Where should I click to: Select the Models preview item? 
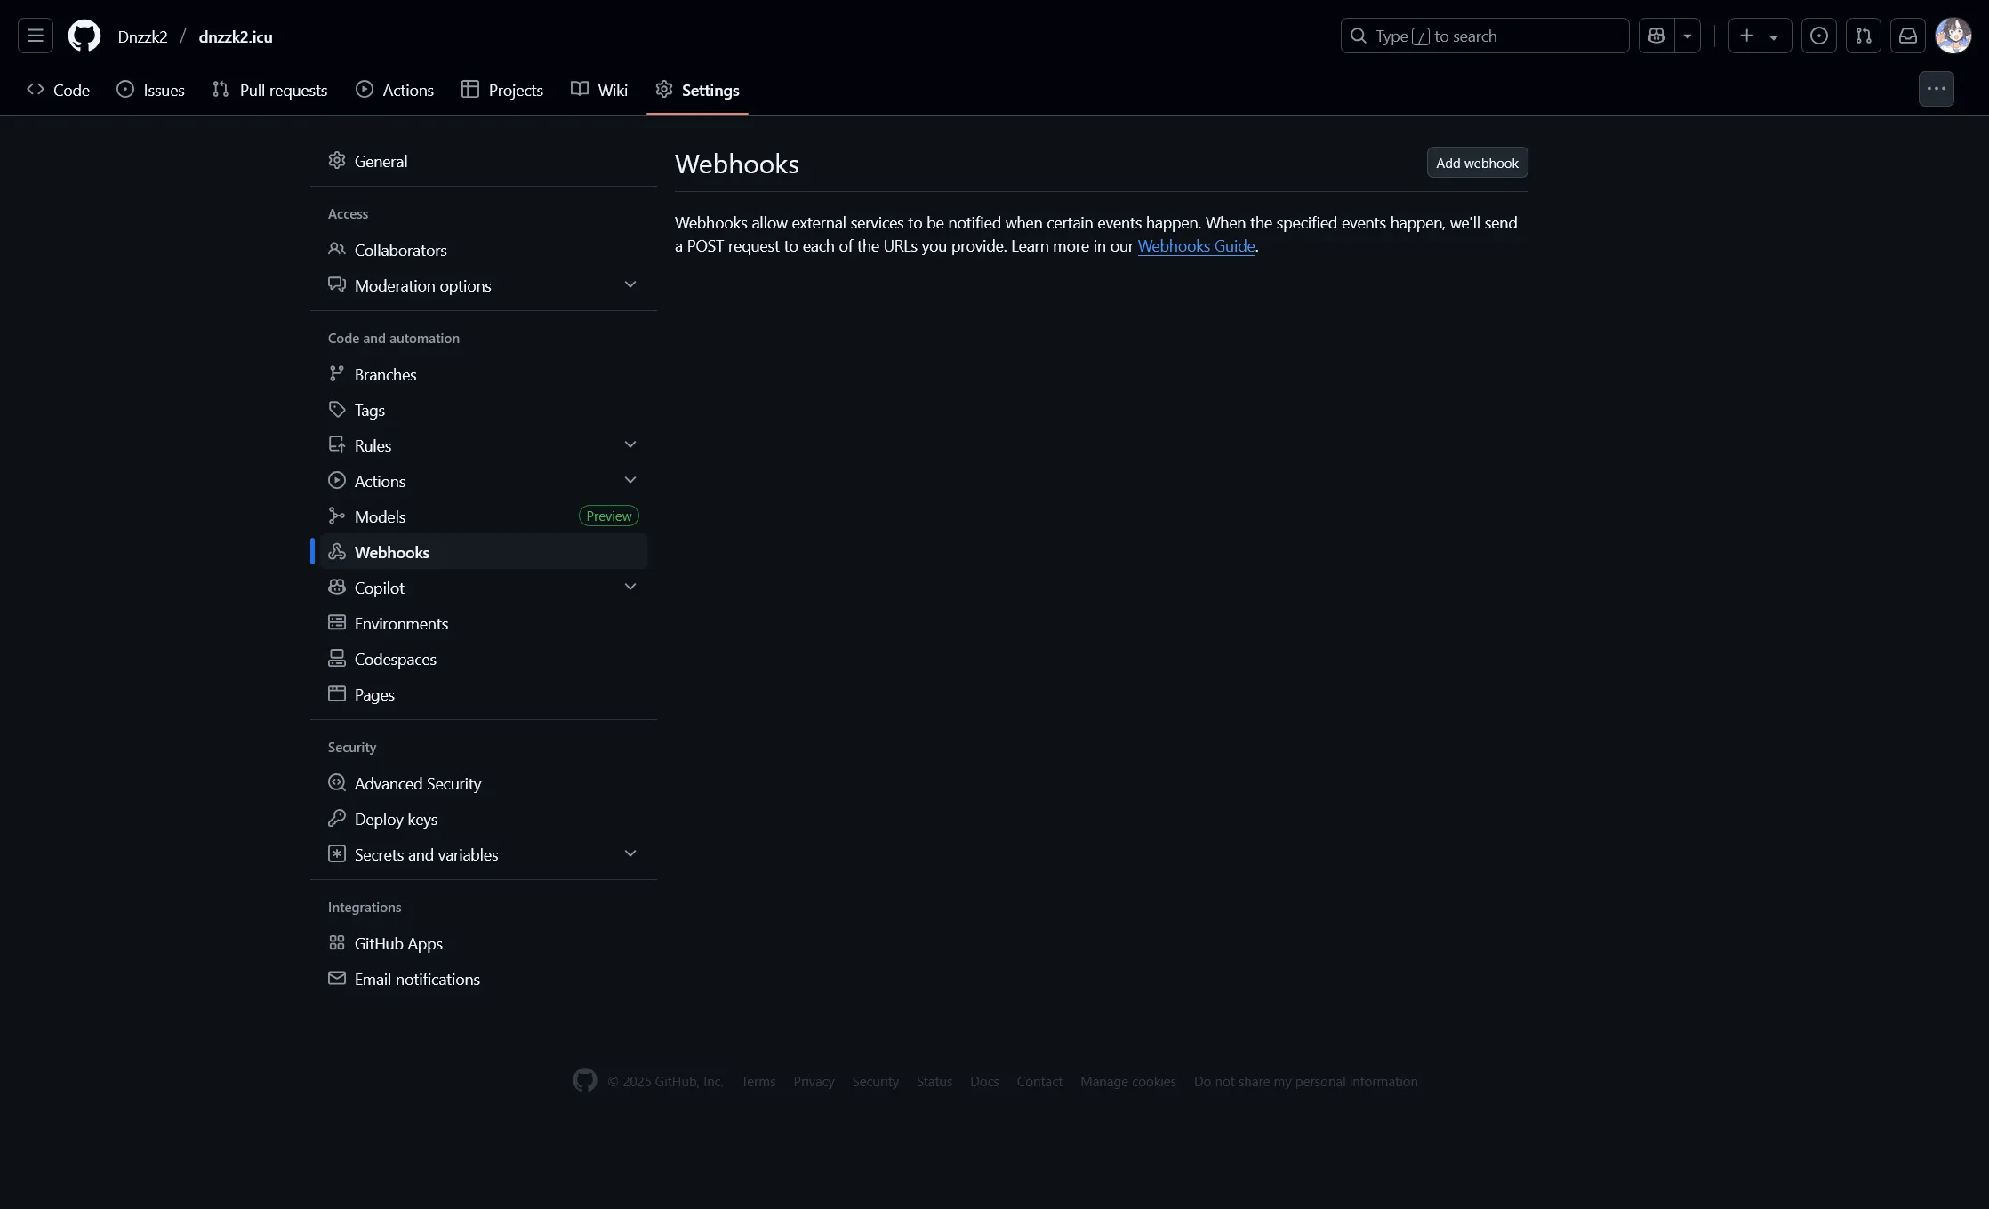[381, 516]
